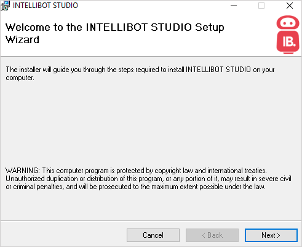Image resolution: width=302 pixels, height=247 pixels.
Task: Click the phrase Setup in the heading
Action: tap(210, 28)
